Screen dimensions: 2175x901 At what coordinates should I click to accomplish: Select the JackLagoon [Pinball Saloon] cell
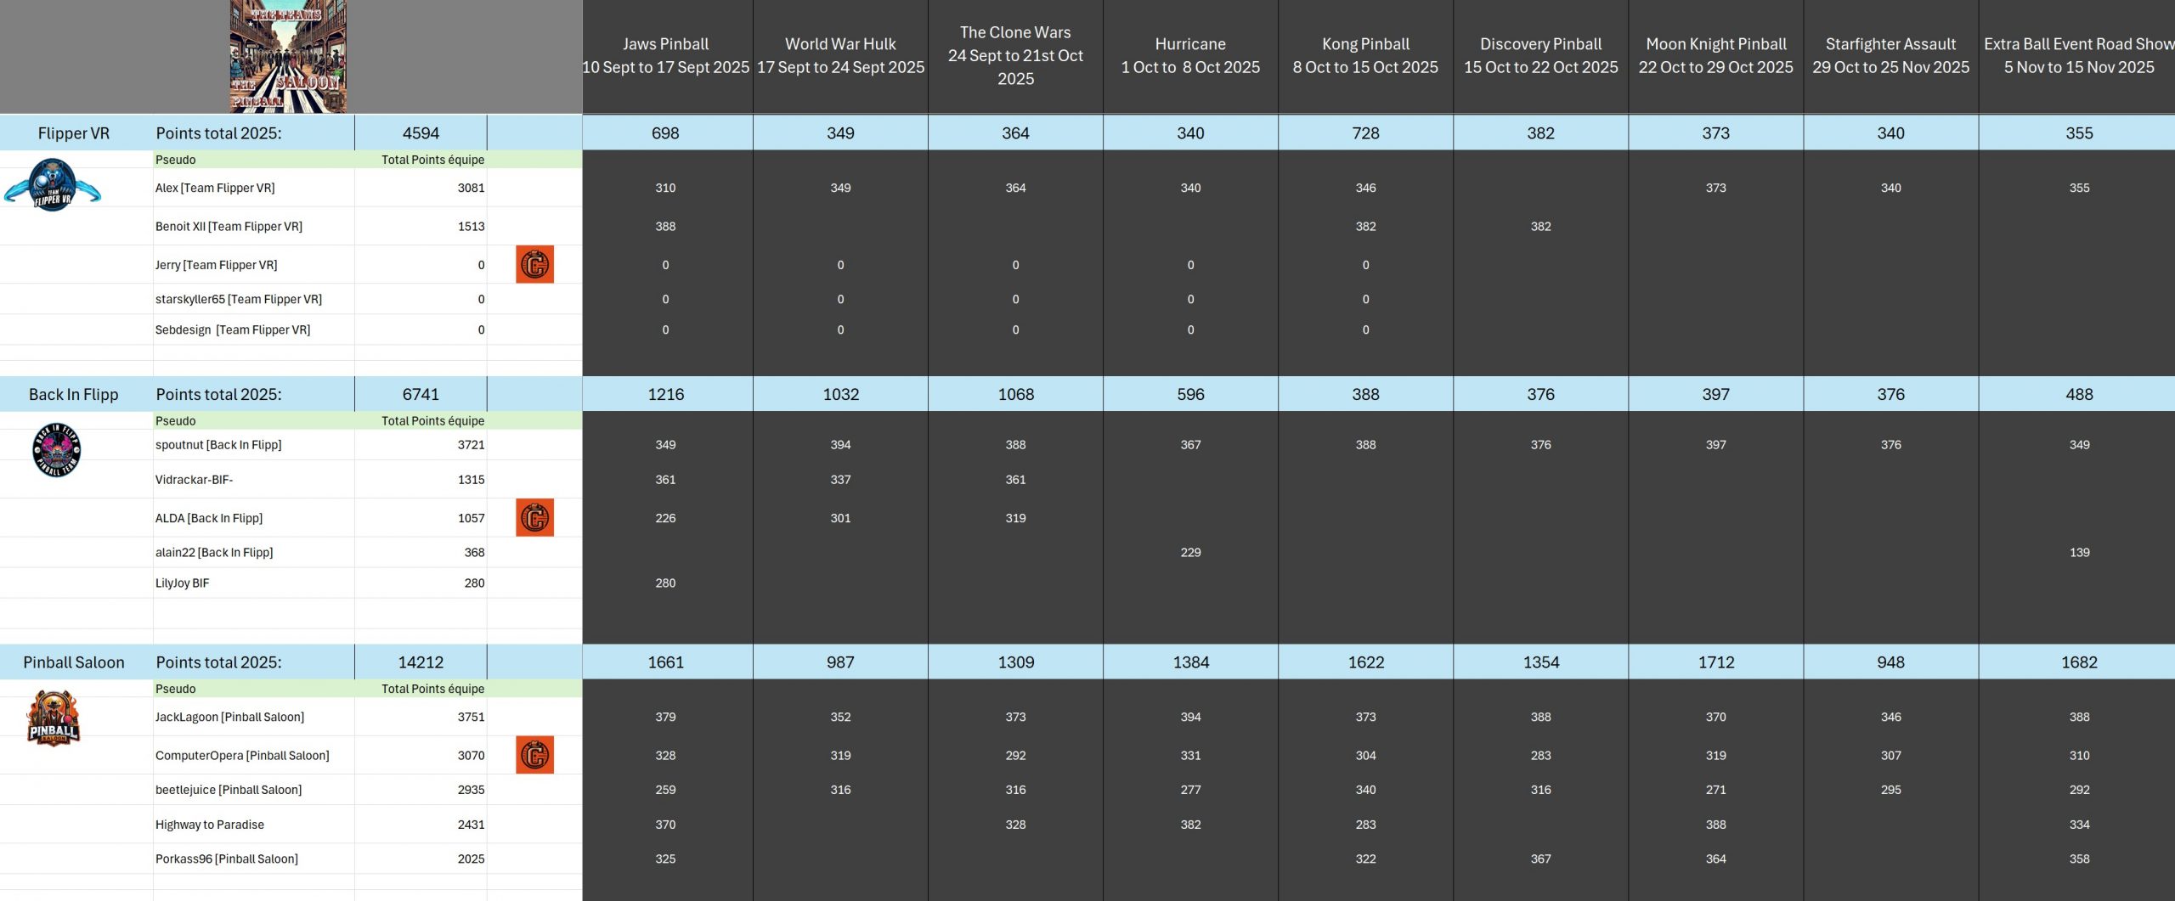coord(229,717)
